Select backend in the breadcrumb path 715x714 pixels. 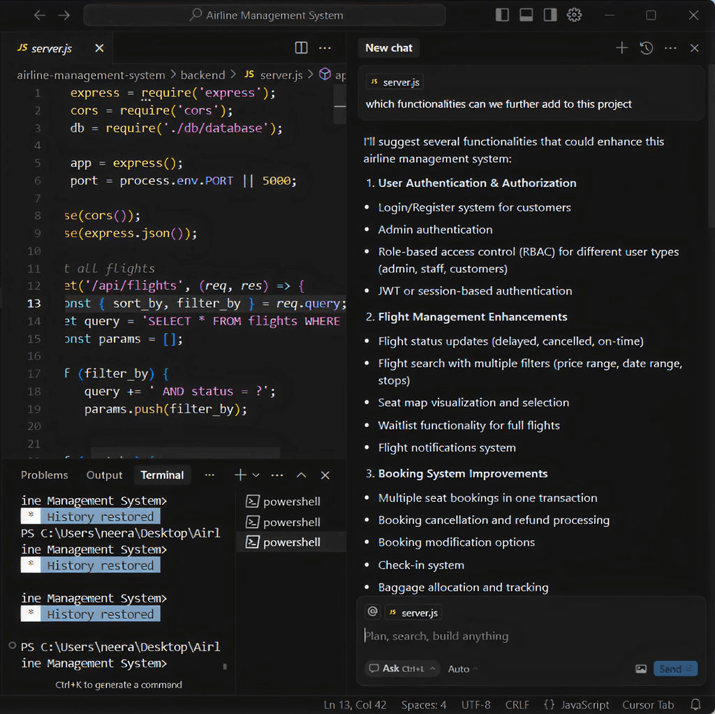pos(202,74)
